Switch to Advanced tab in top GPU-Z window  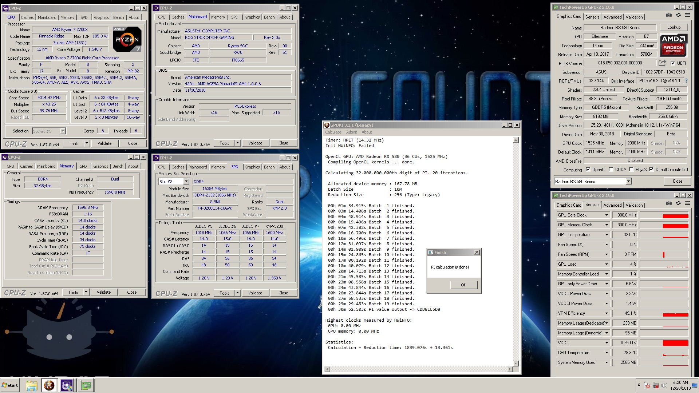coord(612,17)
